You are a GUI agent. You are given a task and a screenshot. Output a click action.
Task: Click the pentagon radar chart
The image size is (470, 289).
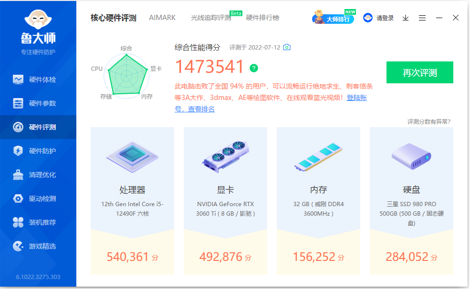click(127, 76)
